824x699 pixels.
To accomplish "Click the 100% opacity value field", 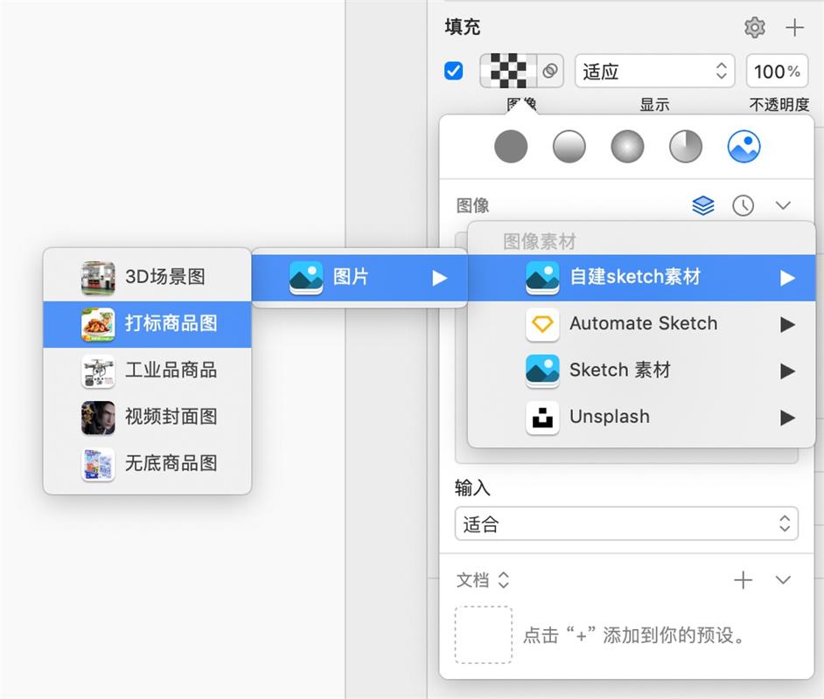I will (x=776, y=72).
